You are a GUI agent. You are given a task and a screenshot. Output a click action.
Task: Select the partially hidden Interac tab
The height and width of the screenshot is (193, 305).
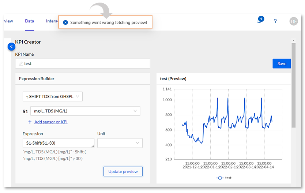[x=52, y=21]
